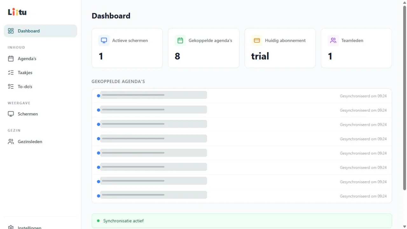
Task: Click the checklist icon beside Taakjes
Action: (x=11, y=73)
